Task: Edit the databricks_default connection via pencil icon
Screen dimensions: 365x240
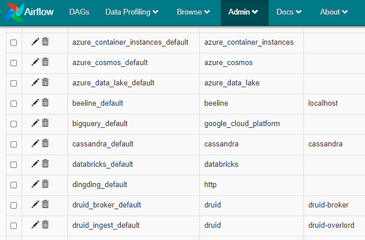Action: [x=35, y=164]
